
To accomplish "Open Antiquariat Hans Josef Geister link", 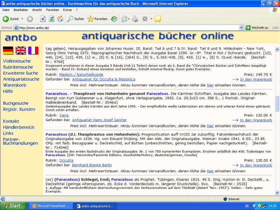I will [x=99, y=120].
